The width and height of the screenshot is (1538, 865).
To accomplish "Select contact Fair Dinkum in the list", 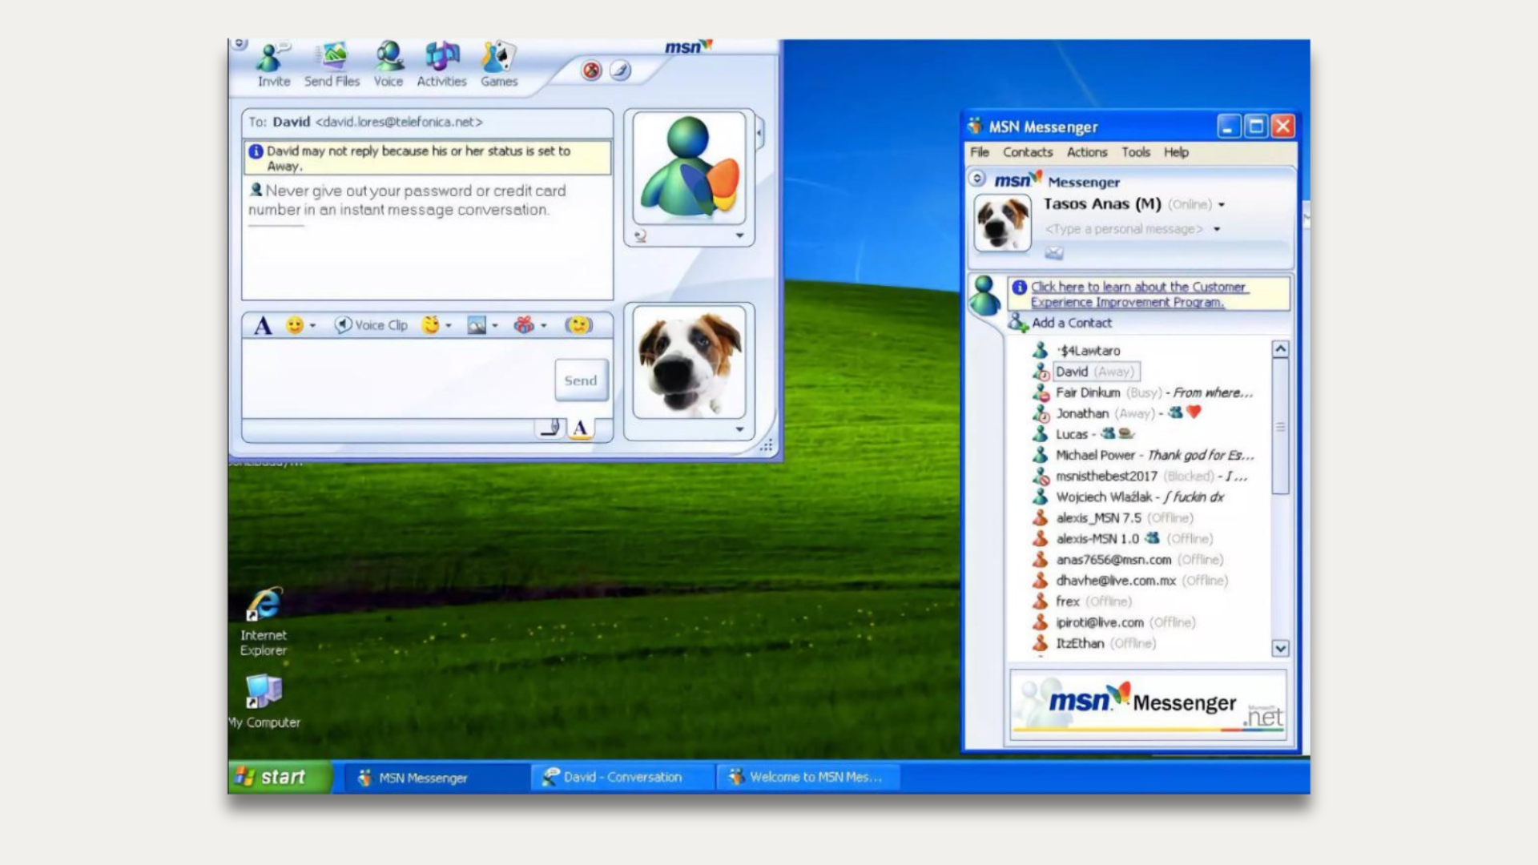I will [1142, 392].
